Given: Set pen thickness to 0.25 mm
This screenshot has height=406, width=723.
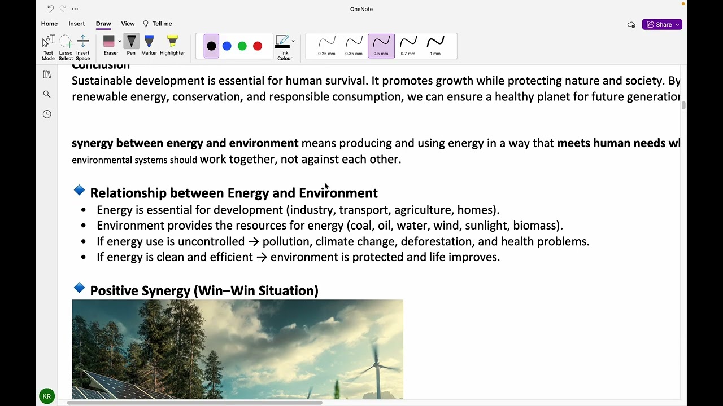Looking at the screenshot, I should pos(326,46).
